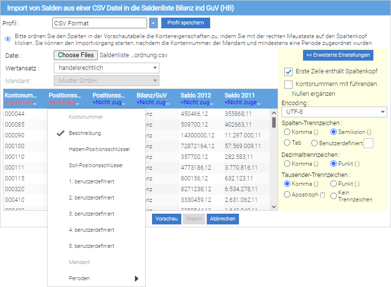This screenshot has width=391, height=287.
Task: Choose '1. benutzerdefiniert' menu entry
Action: [x=91, y=181]
